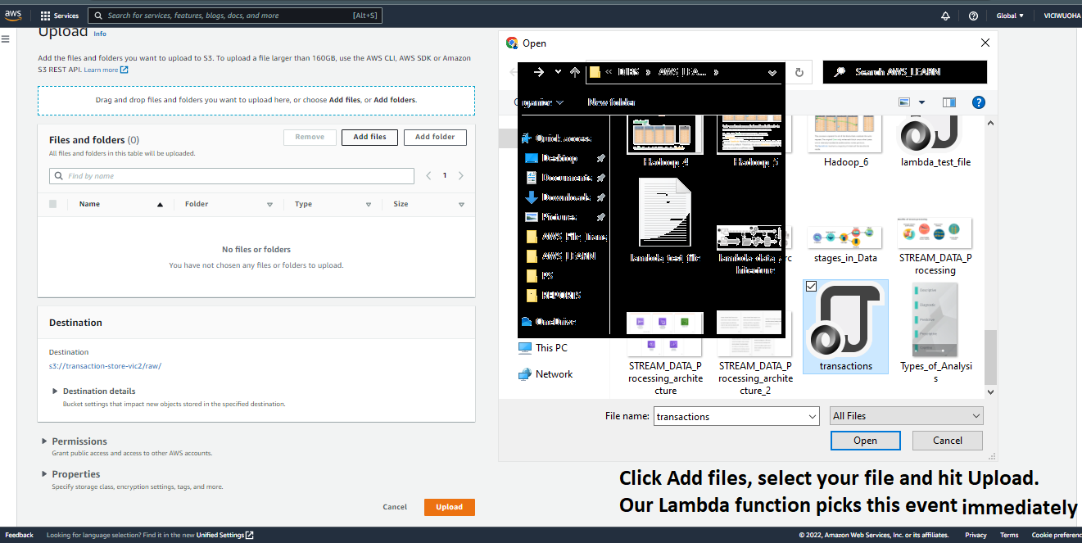Open Desktop under Quick access
The width and height of the screenshot is (1082, 543).
click(x=552, y=158)
